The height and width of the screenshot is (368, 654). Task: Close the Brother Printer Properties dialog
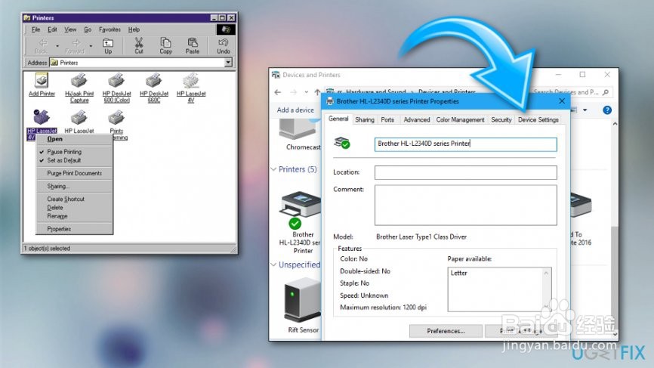[x=562, y=101]
